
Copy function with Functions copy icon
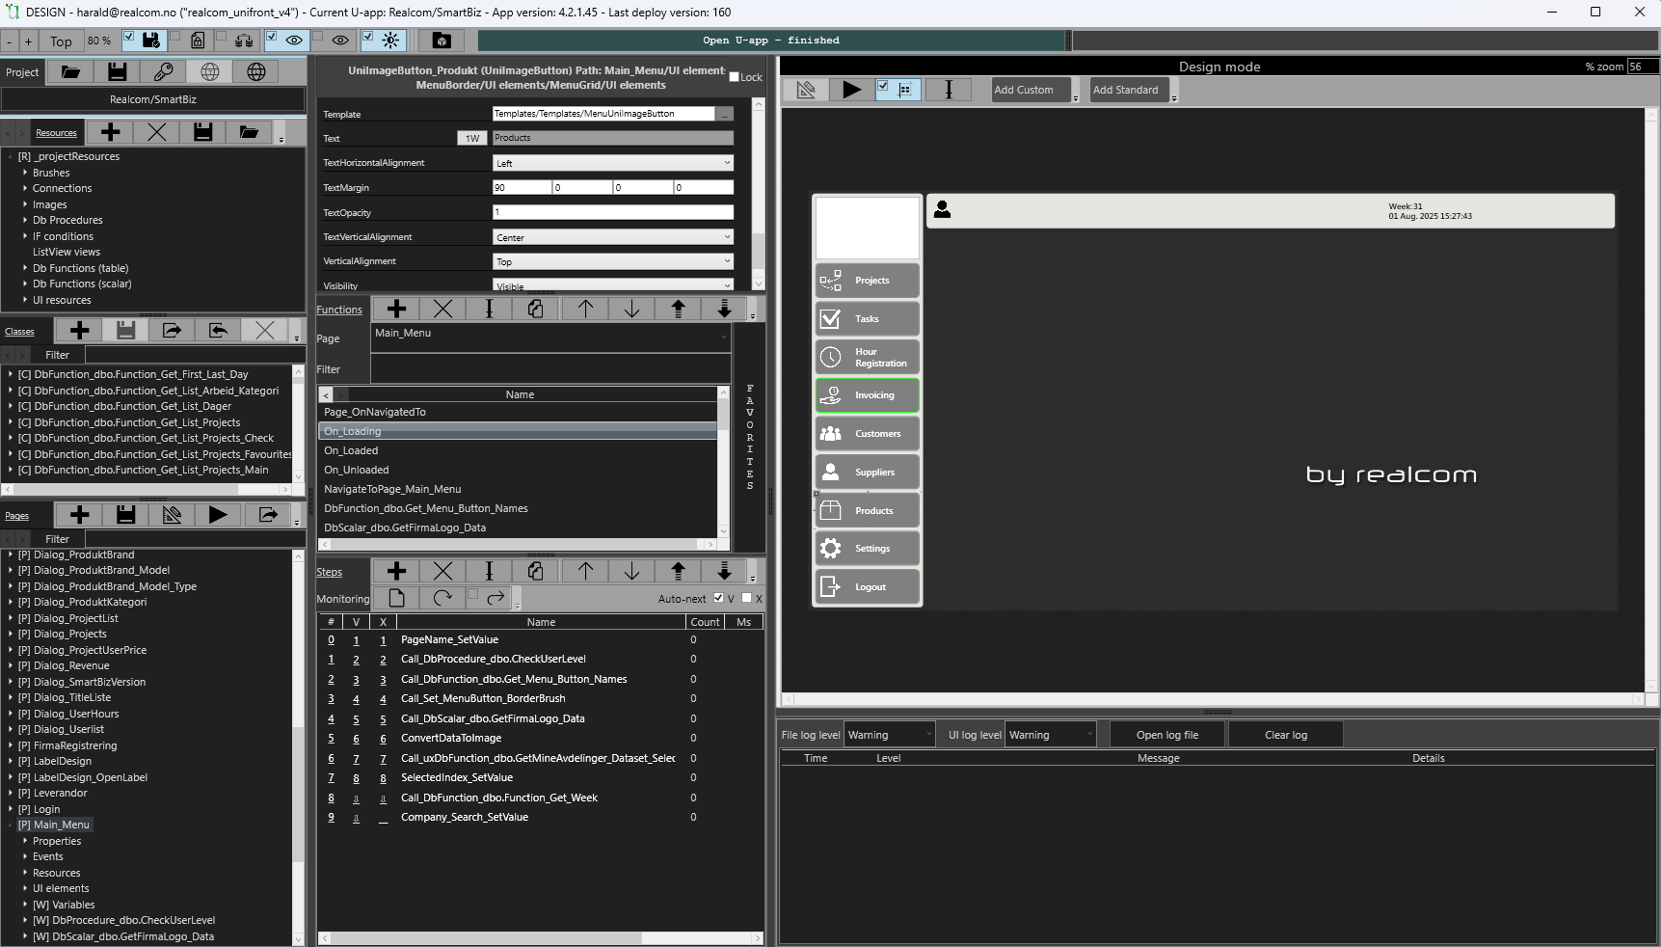pyautogui.click(x=535, y=309)
